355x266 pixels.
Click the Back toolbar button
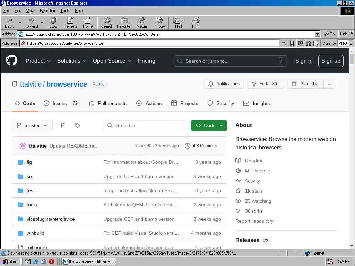(9, 23)
